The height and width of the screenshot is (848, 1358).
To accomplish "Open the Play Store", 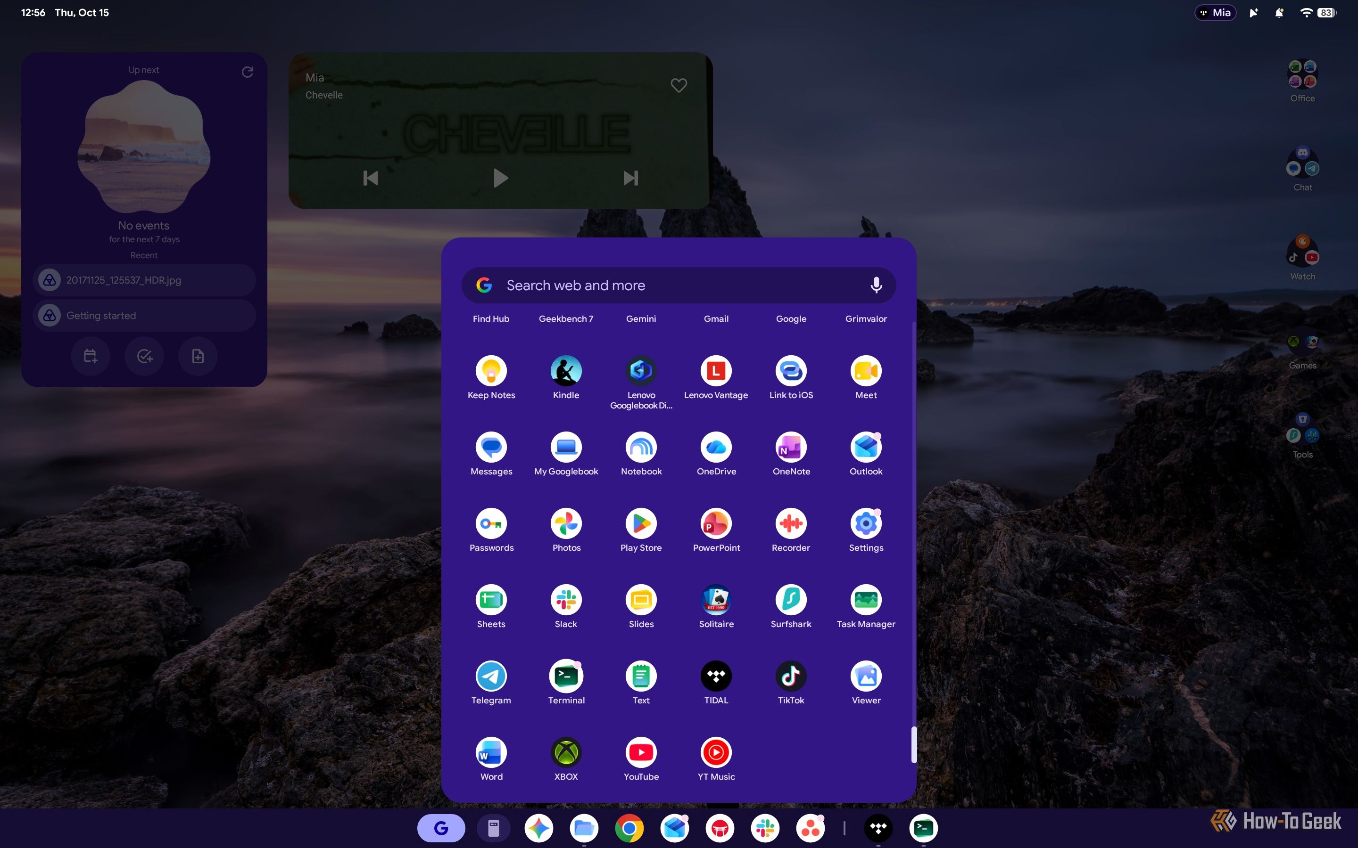I will (x=641, y=523).
